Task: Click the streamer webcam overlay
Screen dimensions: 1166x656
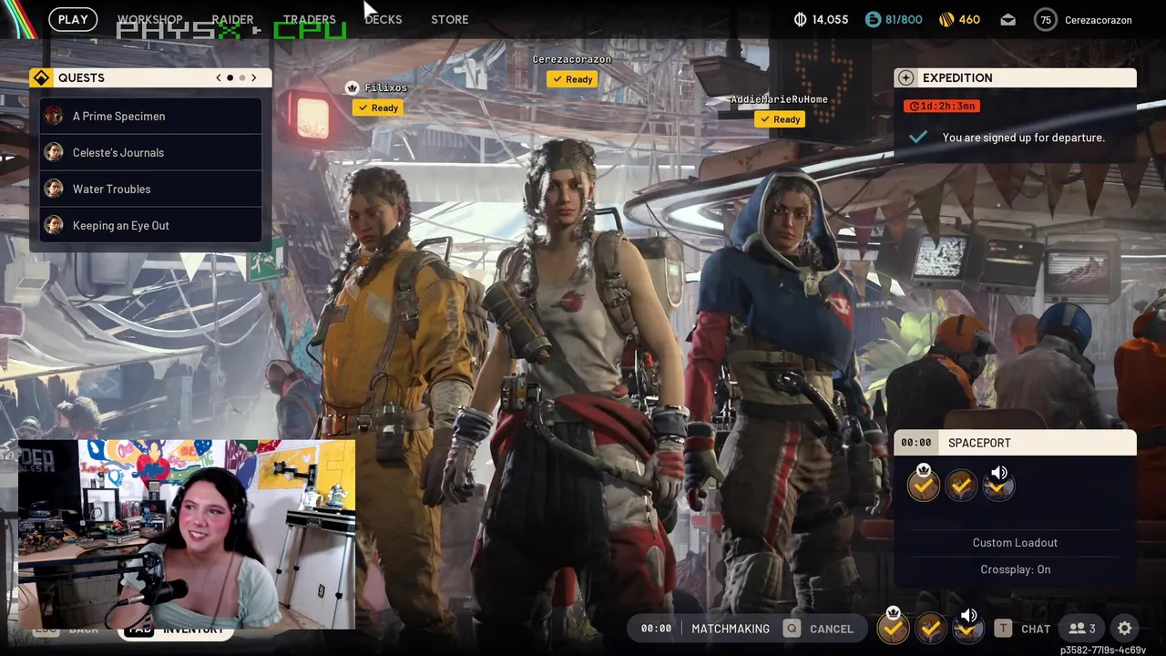Action: tap(186, 535)
